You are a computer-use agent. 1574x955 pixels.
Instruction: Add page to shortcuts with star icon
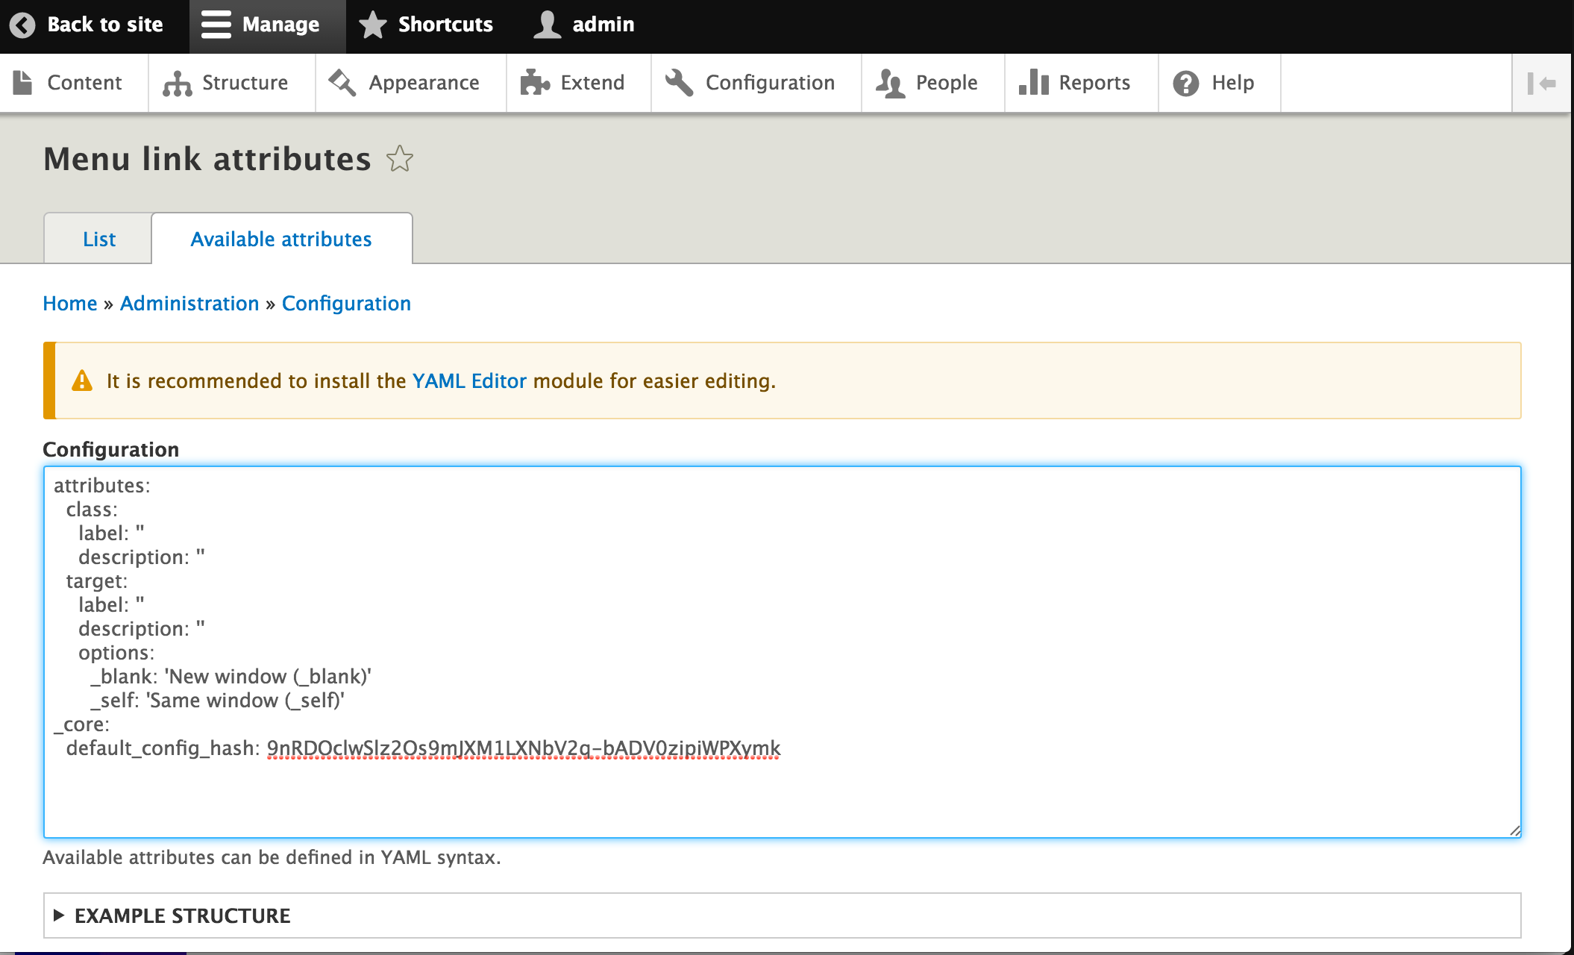click(x=400, y=158)
